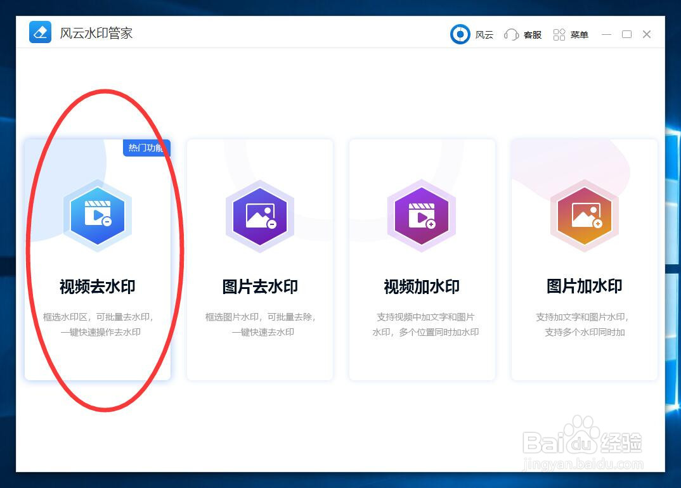
Task: Click the magenta 视频加水印 hexagon icon
Action: click(422, 215)
